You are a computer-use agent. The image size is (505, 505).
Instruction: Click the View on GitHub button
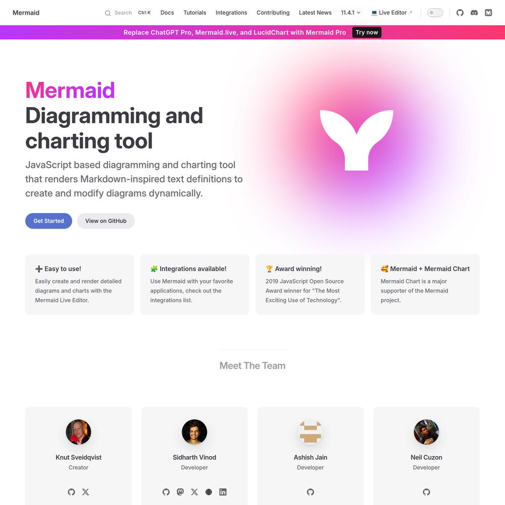(x=106, y=221)
